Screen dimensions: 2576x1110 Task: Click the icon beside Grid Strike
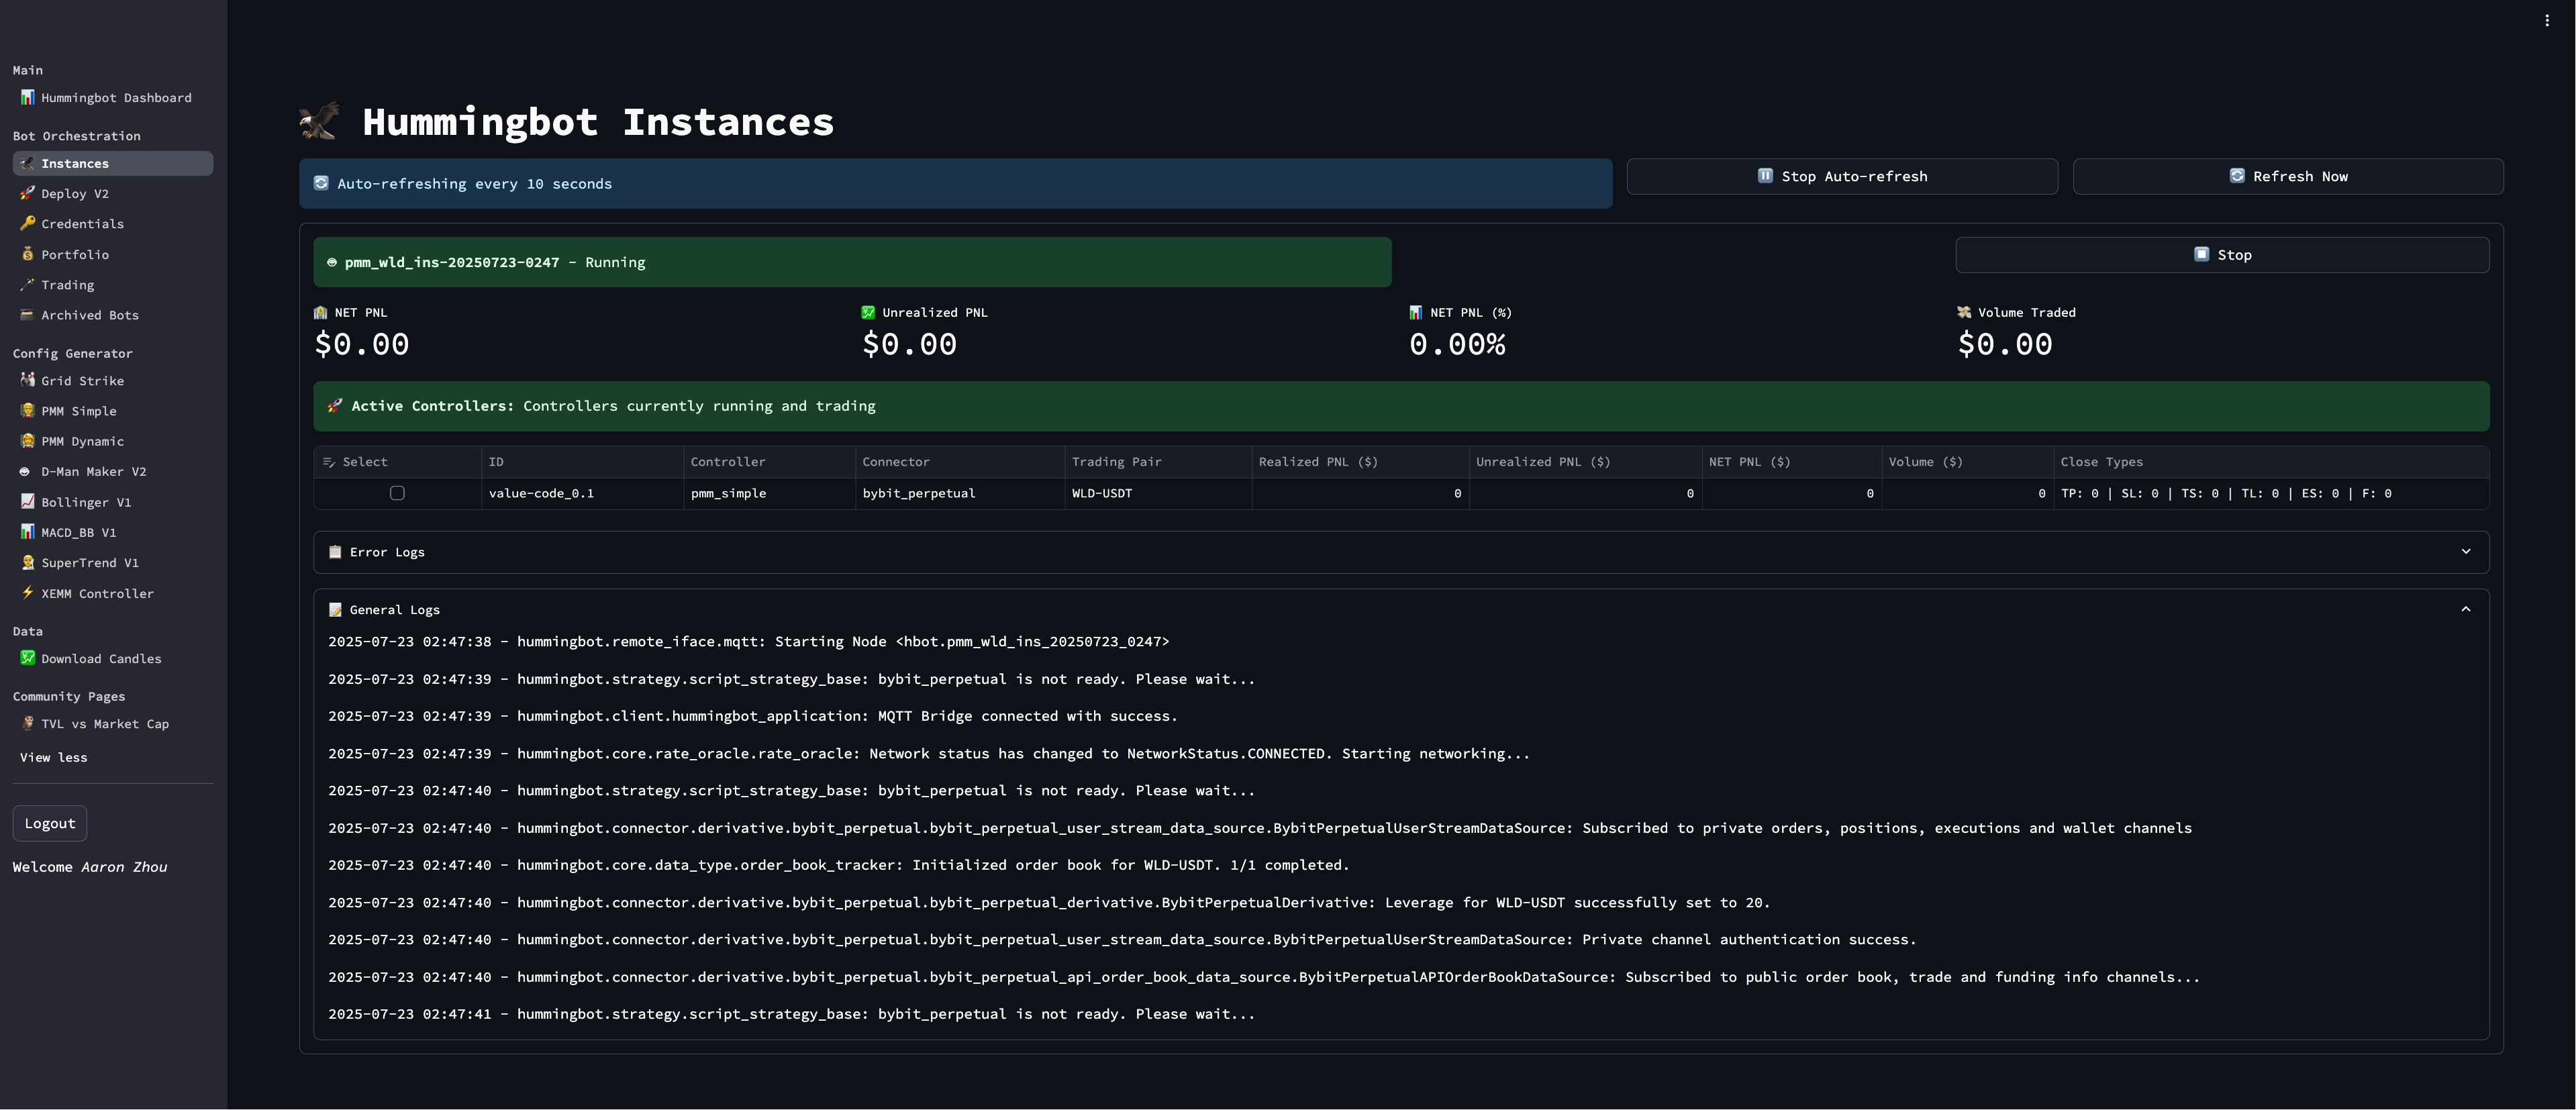28,380
